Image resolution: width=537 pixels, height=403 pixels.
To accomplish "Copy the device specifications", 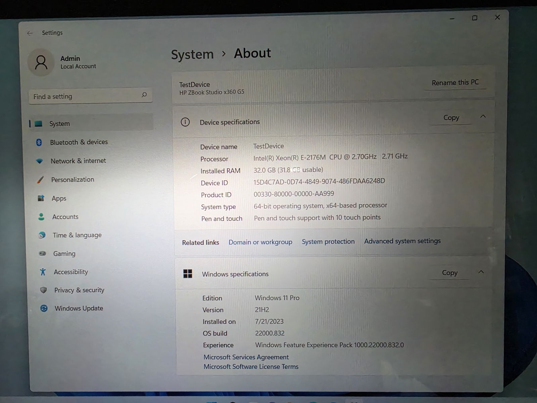I will tap(451, 118).
